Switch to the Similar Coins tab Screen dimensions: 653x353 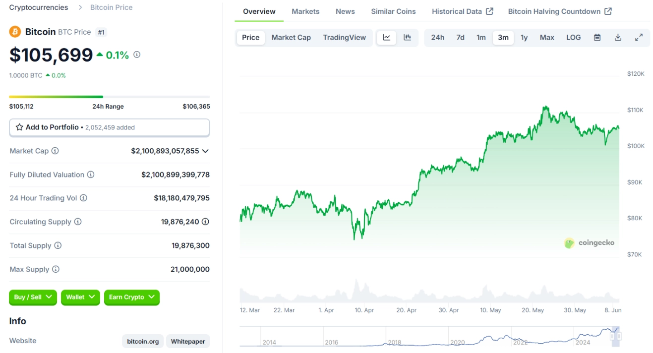(393, 11)
